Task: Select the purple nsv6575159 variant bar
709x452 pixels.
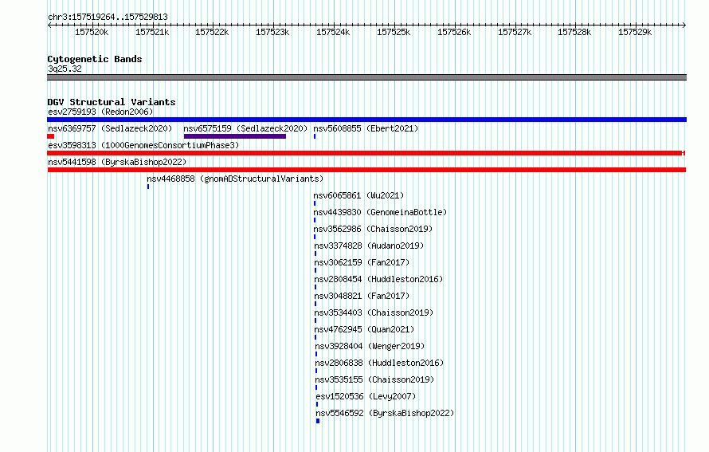Action: [235, 136]
